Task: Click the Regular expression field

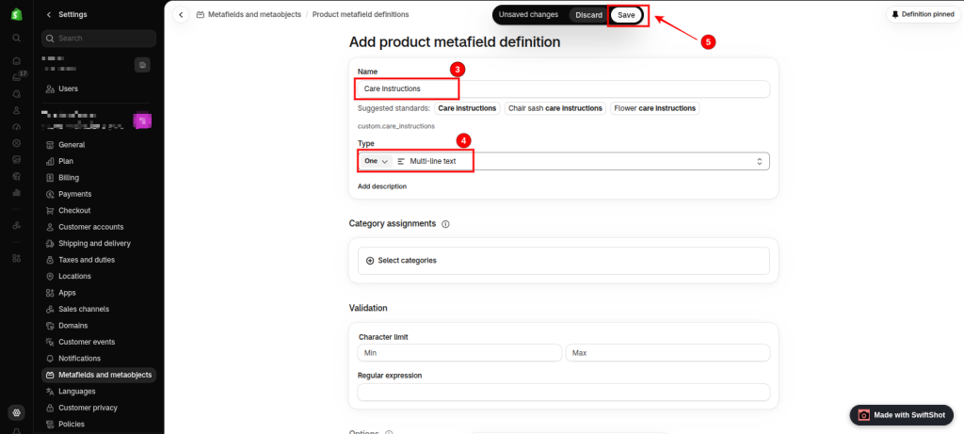Action: (563, 393)
